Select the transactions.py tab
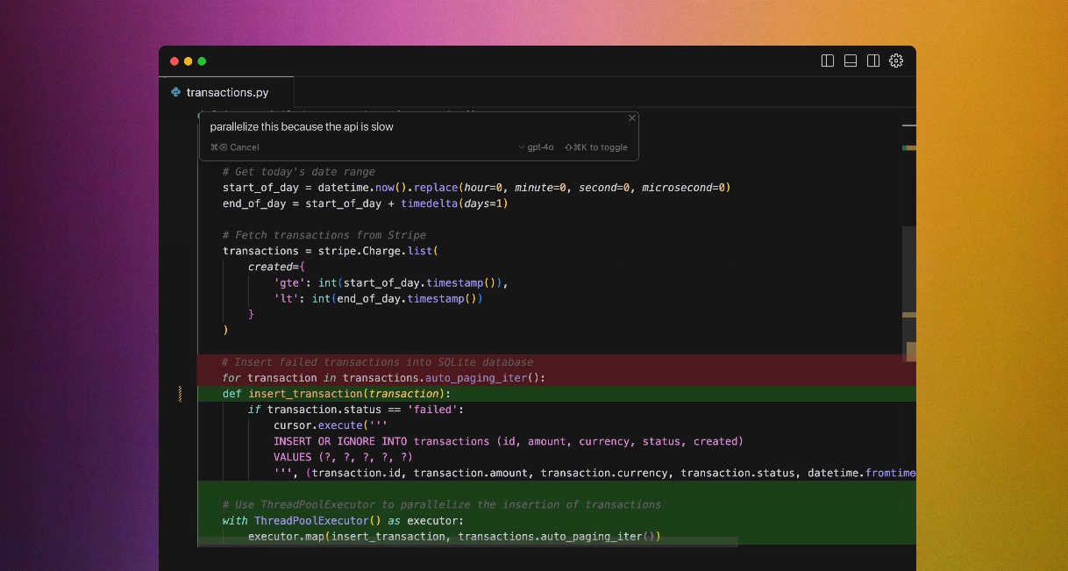1068x571 pixels. pos(226,92)
